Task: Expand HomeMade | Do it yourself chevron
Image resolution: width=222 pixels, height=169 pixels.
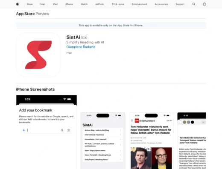Action: 120,139
